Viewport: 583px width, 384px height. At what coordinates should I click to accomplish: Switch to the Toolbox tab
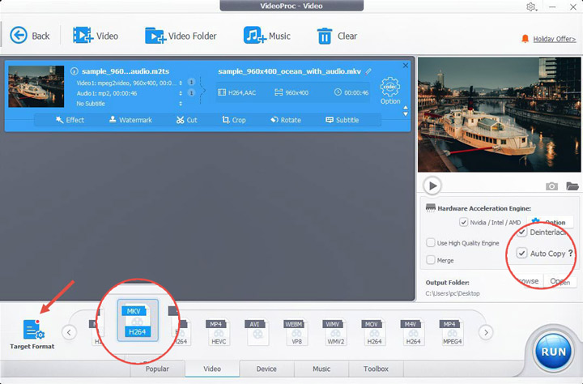click(376, 369)
